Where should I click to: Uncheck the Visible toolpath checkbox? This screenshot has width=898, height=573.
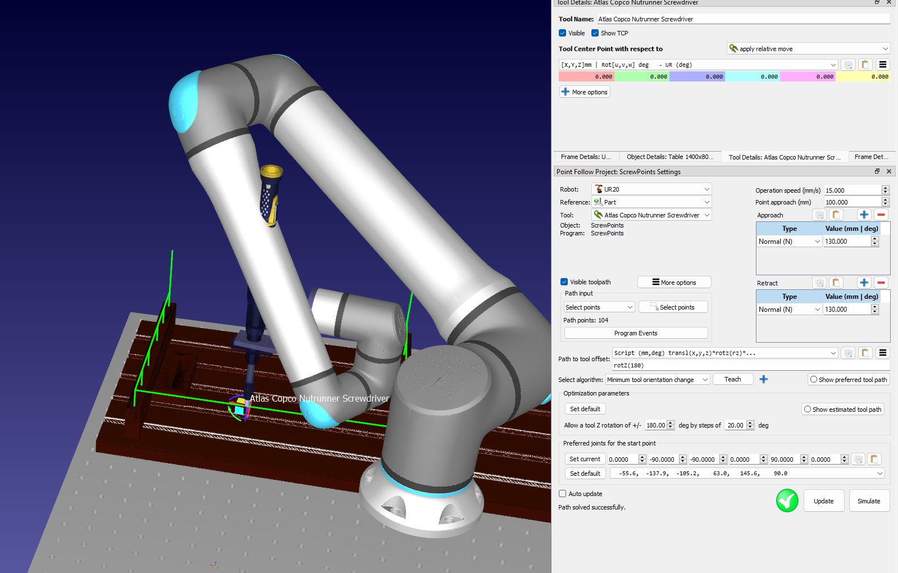click(564, 282)
